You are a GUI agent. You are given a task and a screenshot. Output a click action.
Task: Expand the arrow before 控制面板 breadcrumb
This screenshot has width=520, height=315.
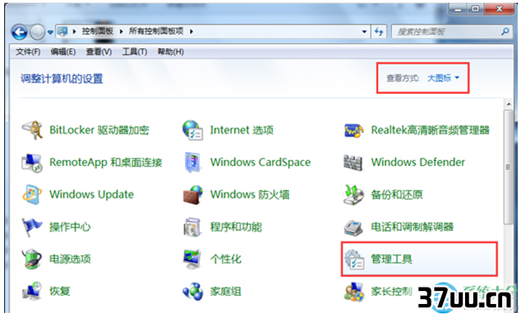tap(74, 32)
